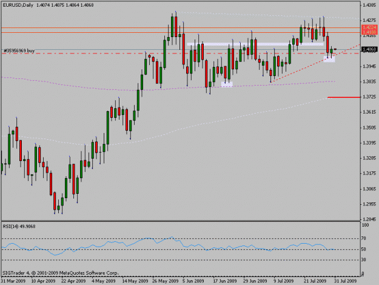Click the 1.3835 price axis label
This screenshot has width=379, height=285.
[x=369, y=81]
